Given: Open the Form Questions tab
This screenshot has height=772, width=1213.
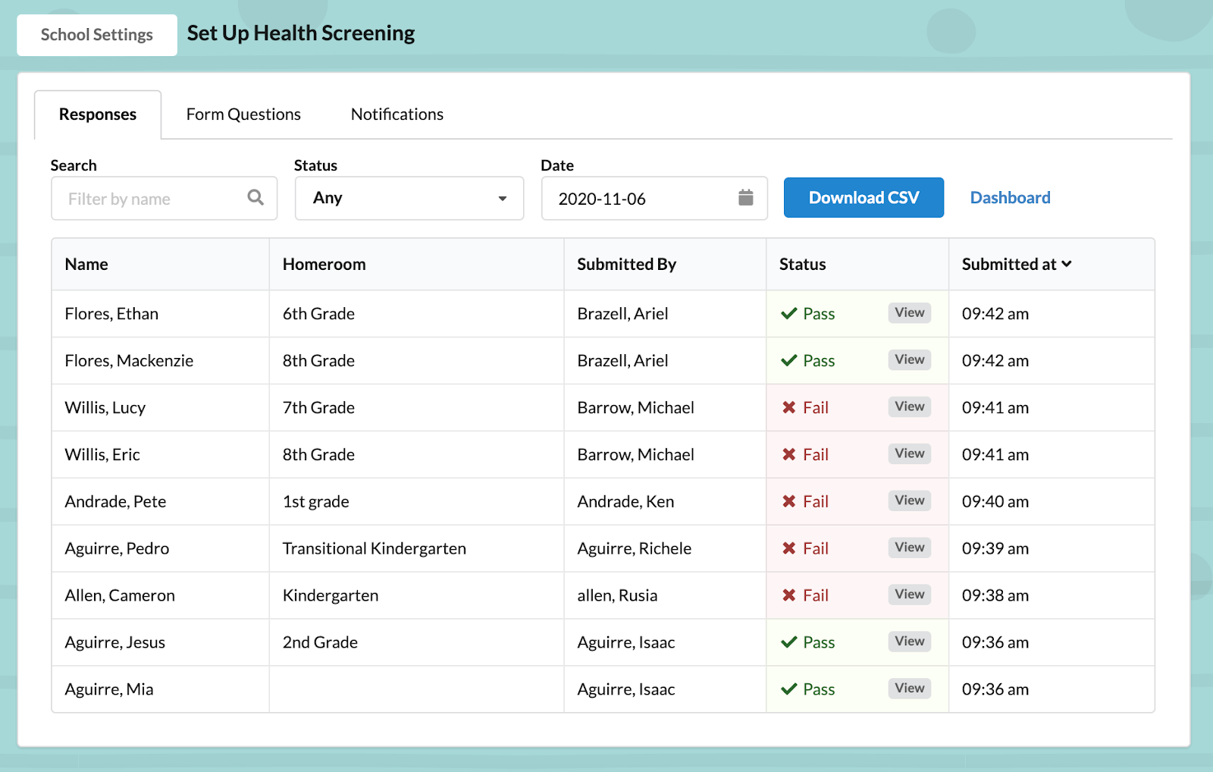Looking at the screenshot, I should [243, 115].
